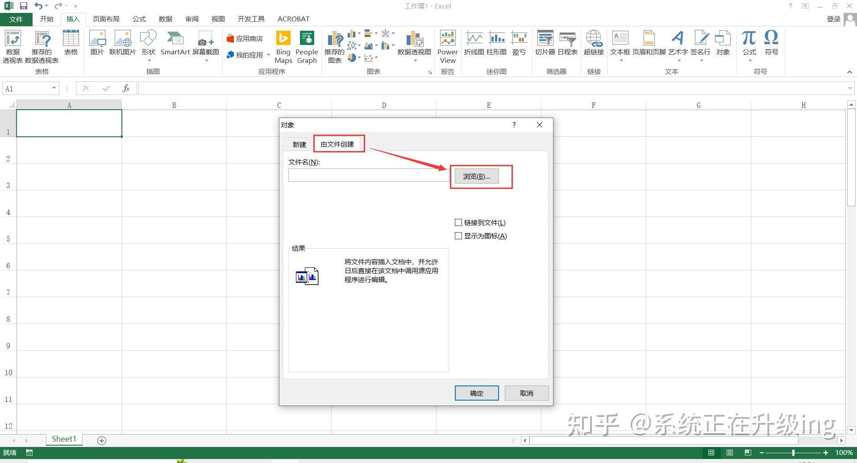Switch to the 新建 tab
857x463 pixels.
click(299, 144)
